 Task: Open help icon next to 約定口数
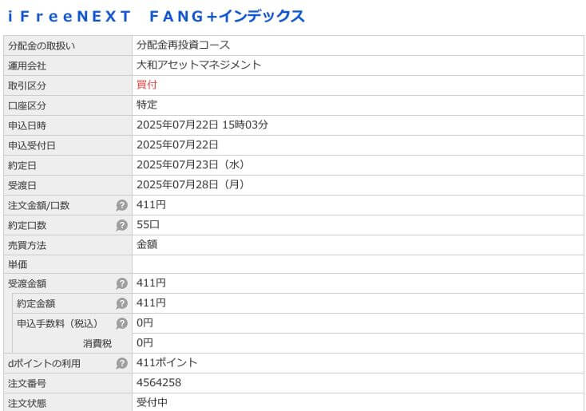tap(122, 225)
